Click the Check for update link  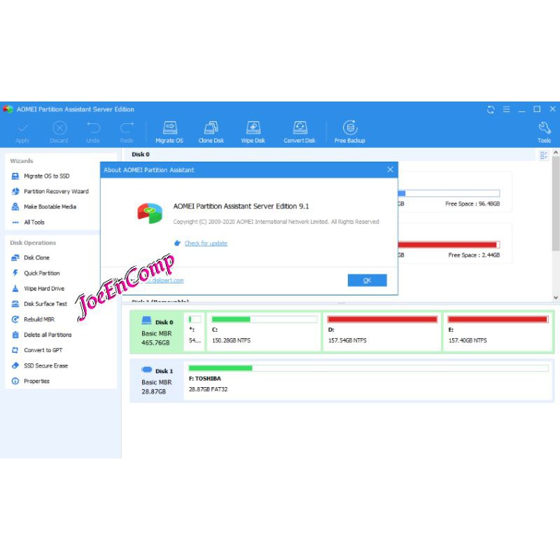click(x=206, y=243)
